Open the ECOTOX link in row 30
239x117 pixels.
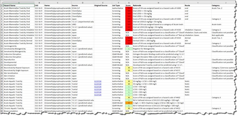point(98,84)
